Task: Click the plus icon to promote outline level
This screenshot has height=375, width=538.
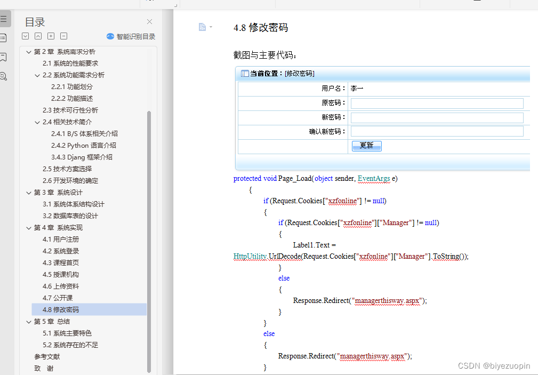Action: coord(51,36)
